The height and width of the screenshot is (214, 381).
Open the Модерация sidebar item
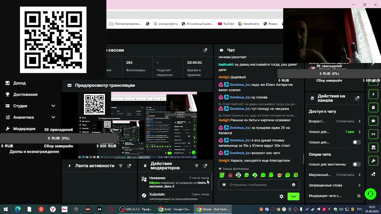[x=24, y=129]
